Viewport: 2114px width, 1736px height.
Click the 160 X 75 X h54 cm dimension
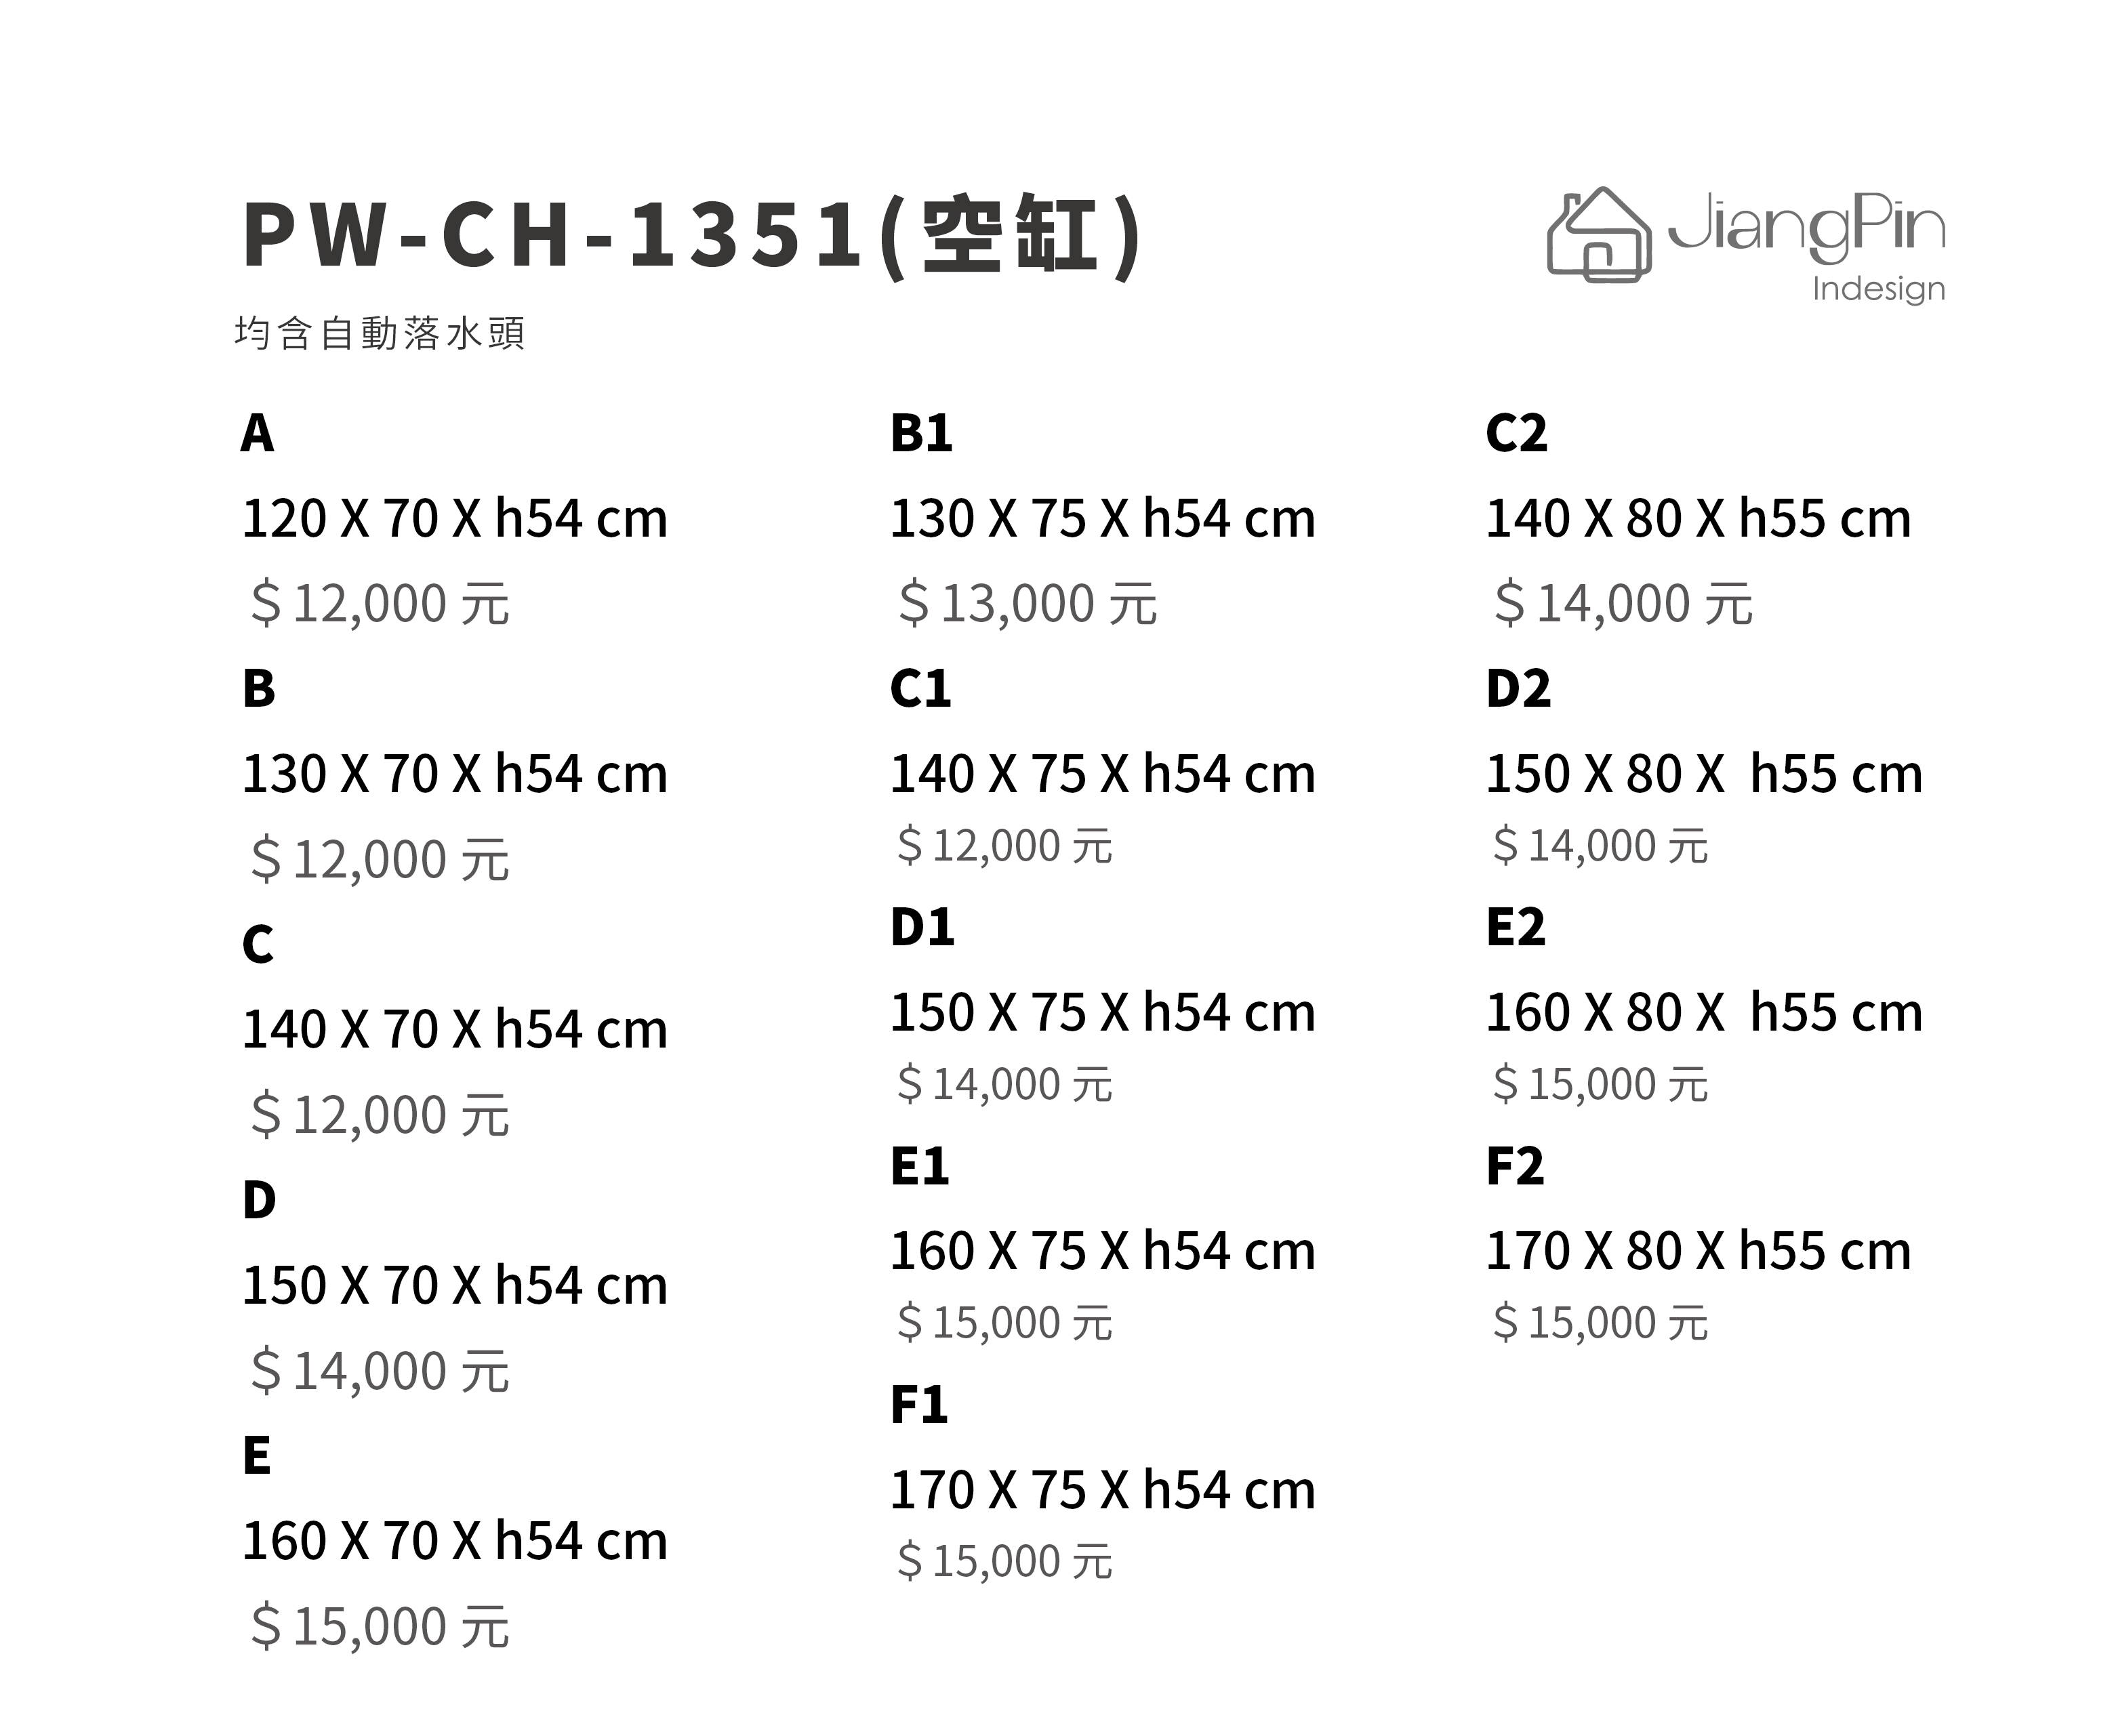[x=1103, y=1252]
